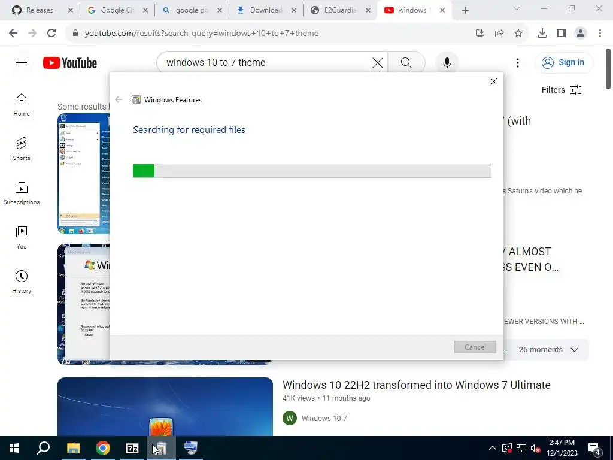Close the Releases tab

(x=71, y=10)
